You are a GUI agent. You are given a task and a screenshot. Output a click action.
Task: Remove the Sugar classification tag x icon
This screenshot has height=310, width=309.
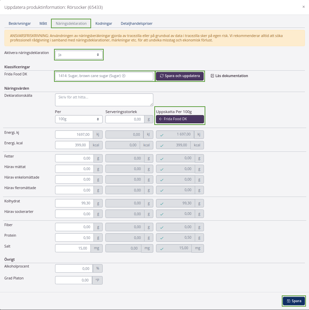[x=124, y=76]
